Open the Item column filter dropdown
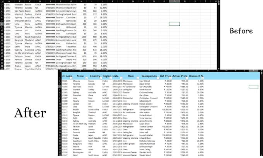The width and height of the screenshot is (263, 158). (x=138, y=78)
